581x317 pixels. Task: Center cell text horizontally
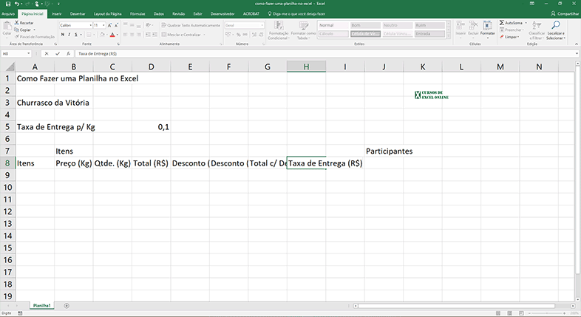pyautogui.click(x=132, y=35)
